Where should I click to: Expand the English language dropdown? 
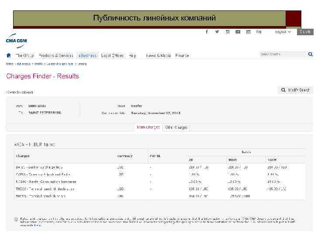[283, 32]
